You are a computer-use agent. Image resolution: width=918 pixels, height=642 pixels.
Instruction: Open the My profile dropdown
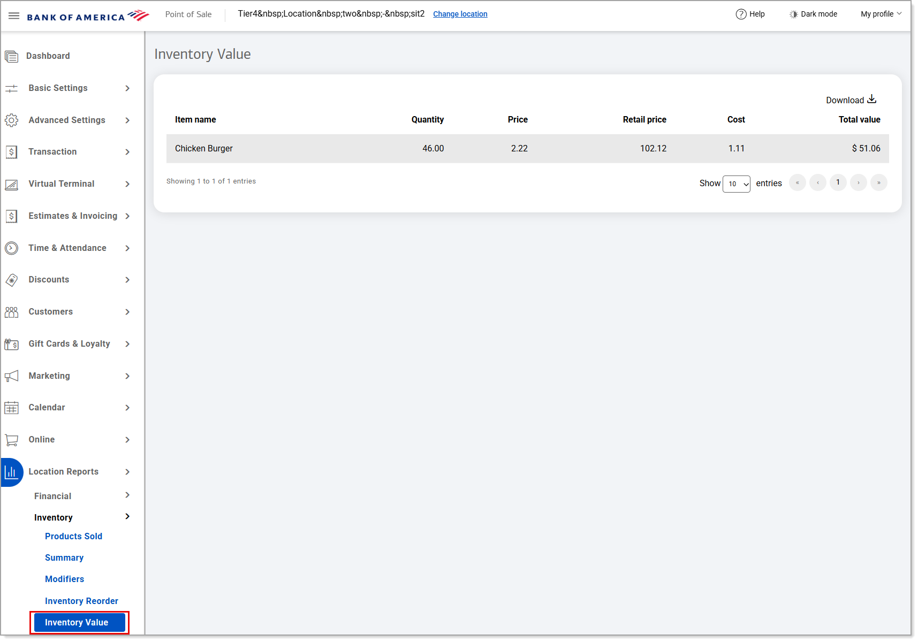[x=881, y=14]
